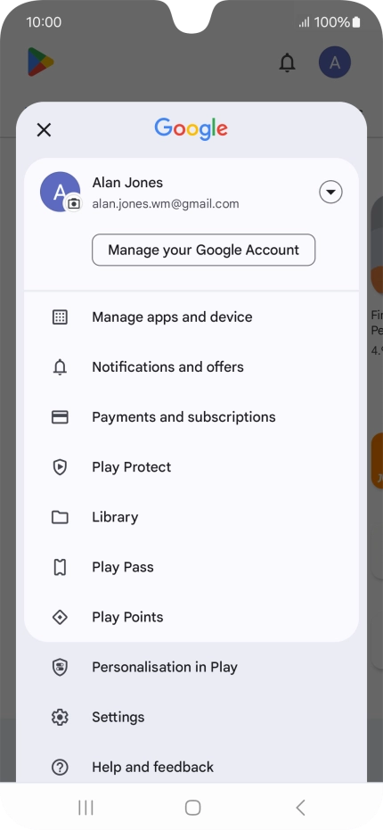Tap the Android back button

(300, 807)
